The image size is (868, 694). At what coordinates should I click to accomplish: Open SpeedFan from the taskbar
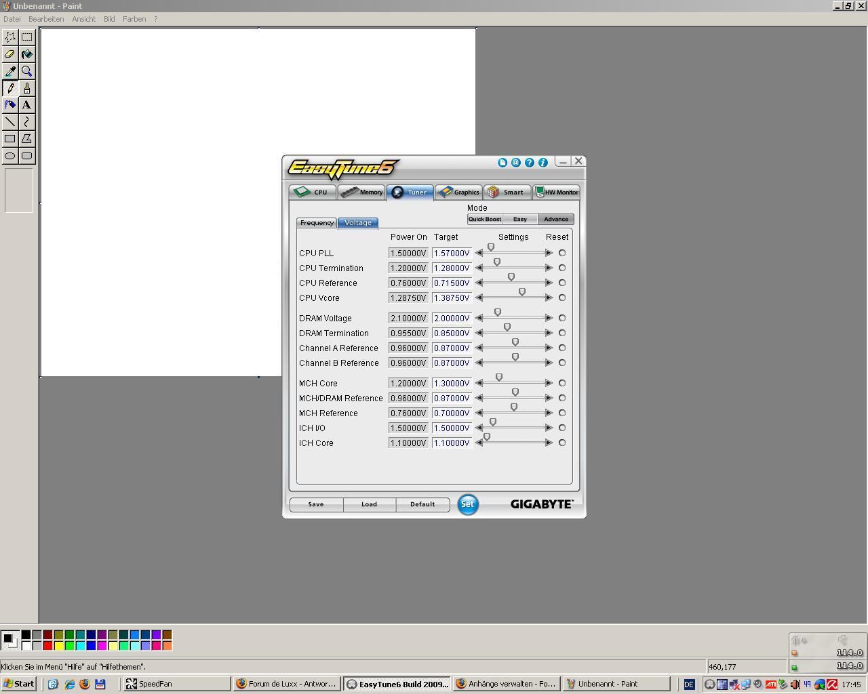pyautogui.click(x=176, y=684)
